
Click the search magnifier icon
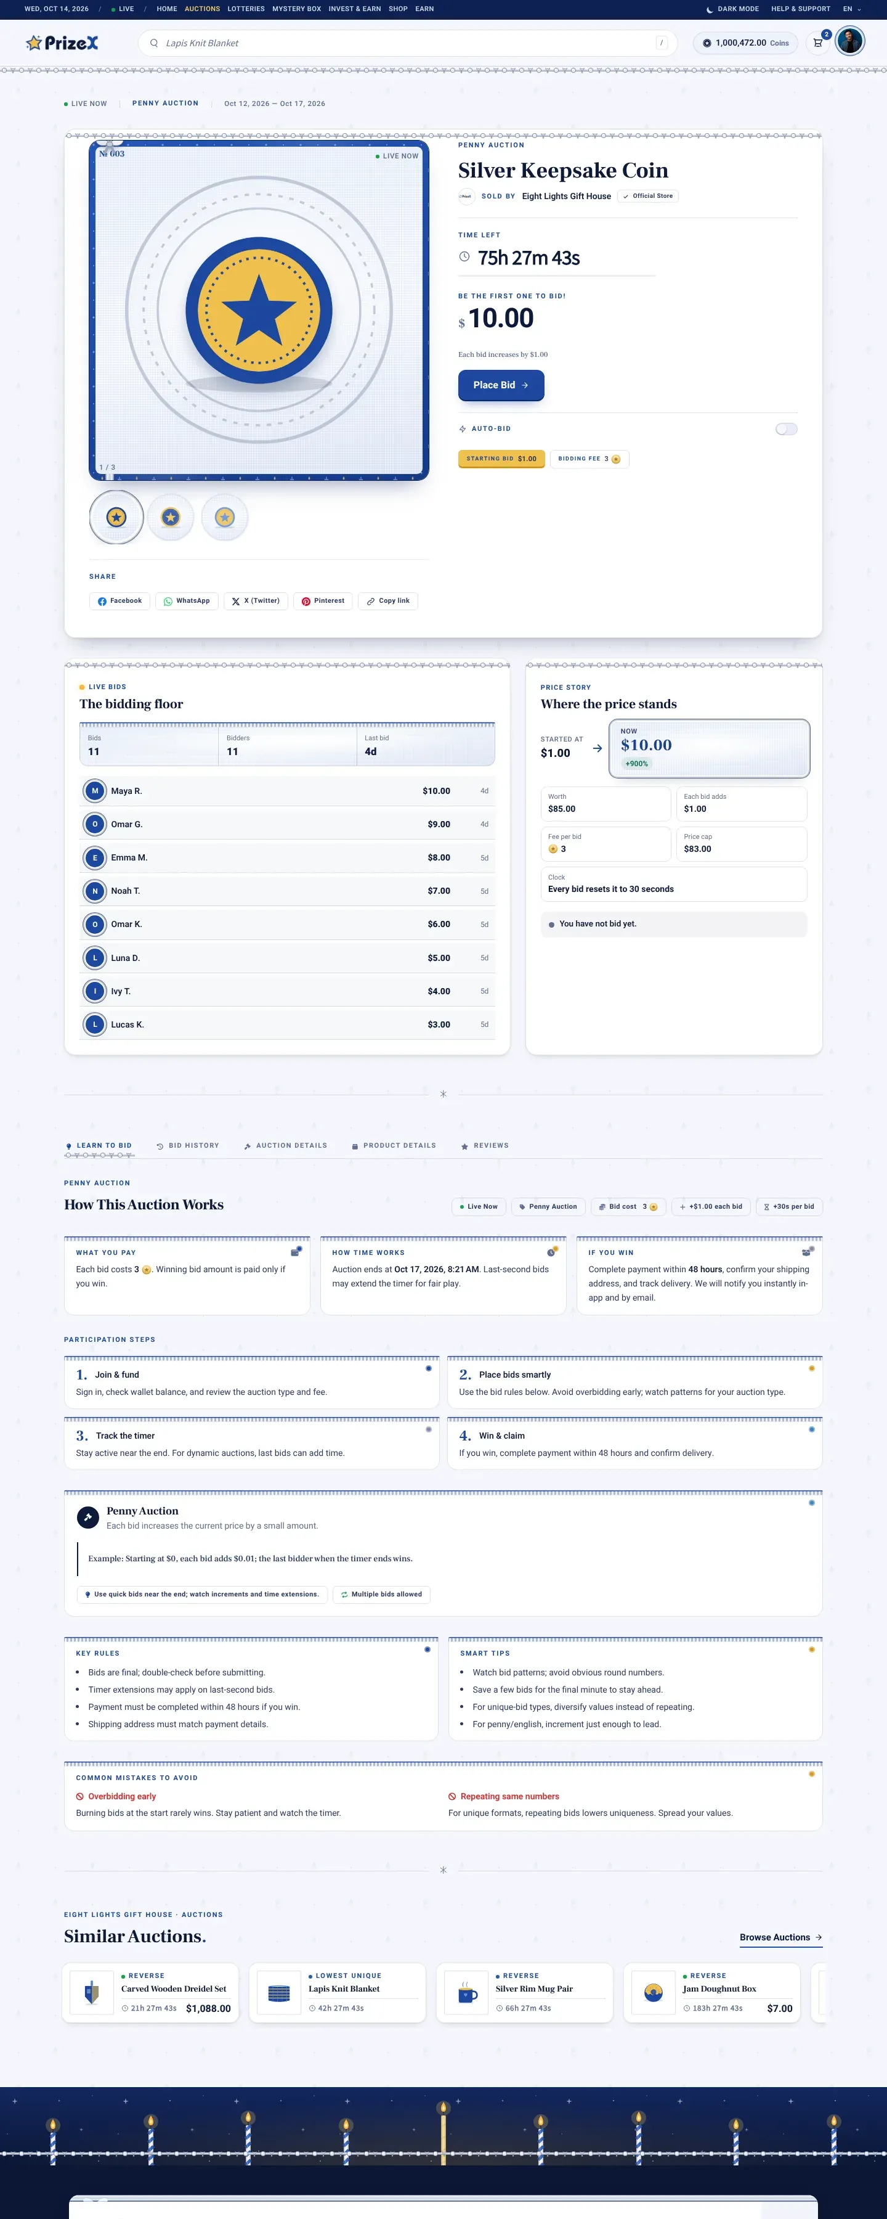point(154,43)
